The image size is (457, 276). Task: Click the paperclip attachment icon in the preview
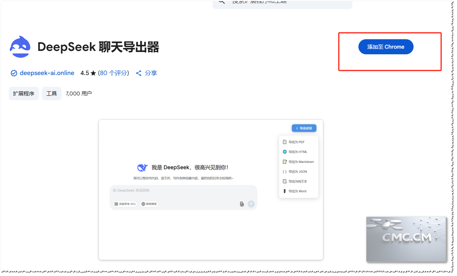[x=242, y=204]
